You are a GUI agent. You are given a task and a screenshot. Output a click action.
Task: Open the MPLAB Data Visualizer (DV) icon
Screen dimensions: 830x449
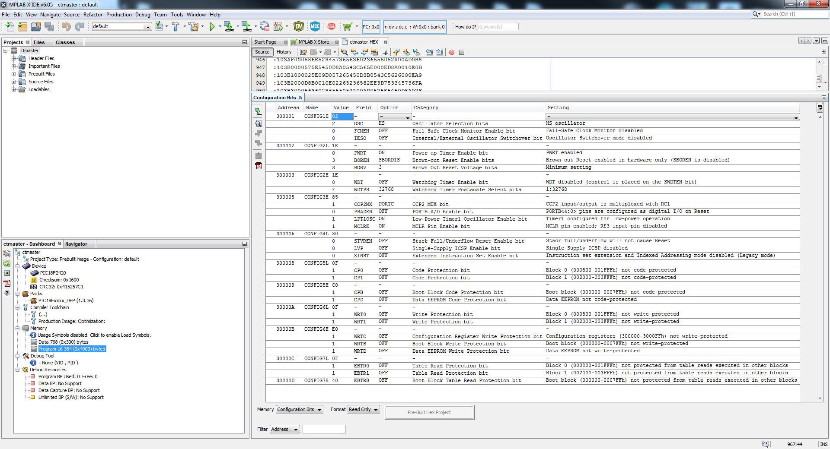point(298,27)
